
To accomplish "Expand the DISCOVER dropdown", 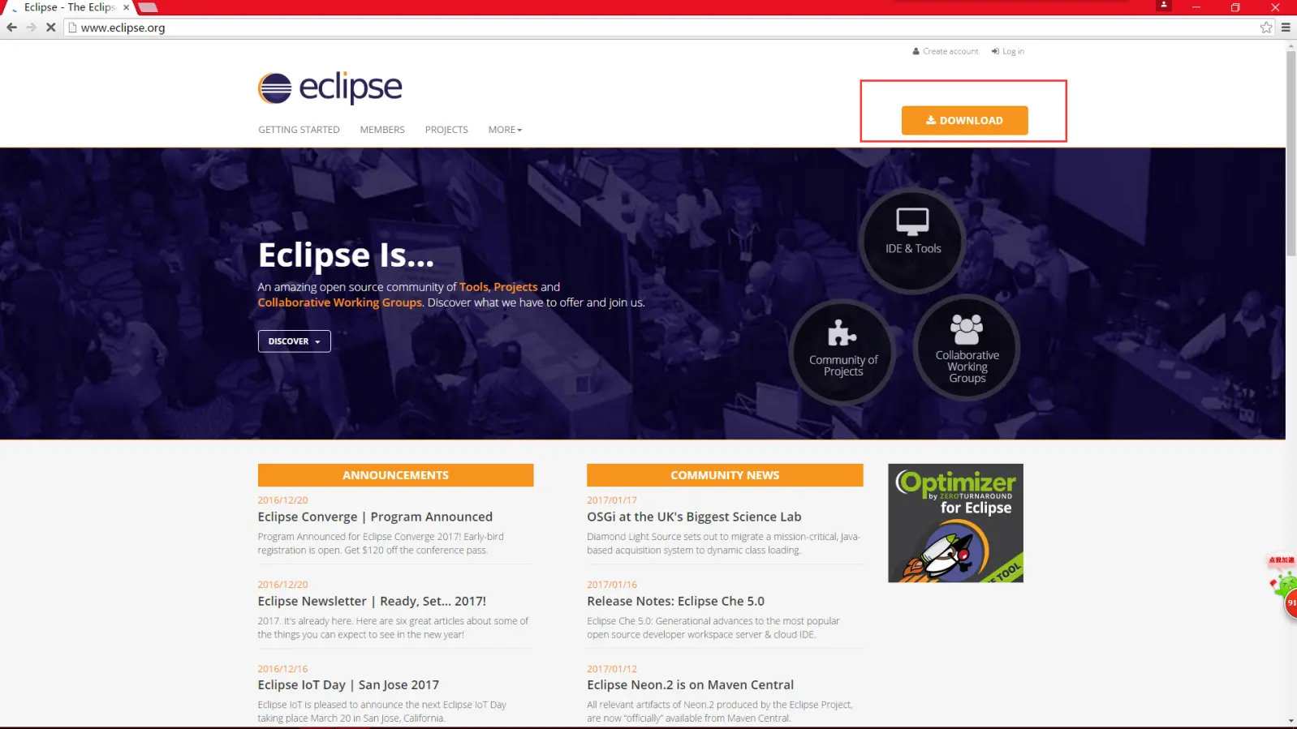I will click(294, 341).
